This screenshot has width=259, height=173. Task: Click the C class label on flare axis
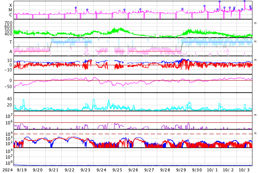point(11,15)
